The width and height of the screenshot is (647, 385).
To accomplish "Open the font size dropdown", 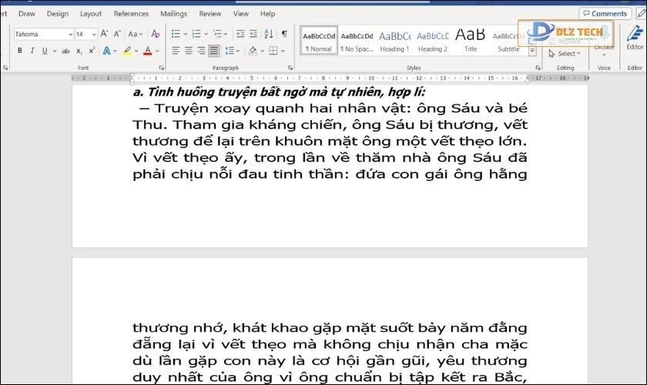I will point(94,34).
